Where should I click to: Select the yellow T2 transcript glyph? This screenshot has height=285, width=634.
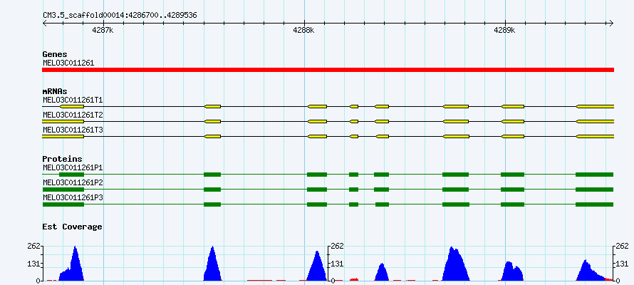(x=328, y=121)
